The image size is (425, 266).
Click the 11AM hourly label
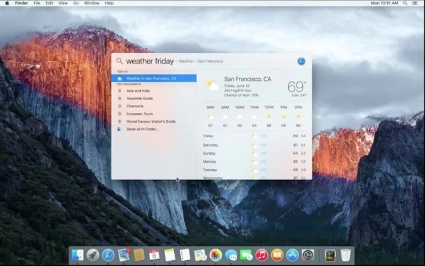[254, 108]
